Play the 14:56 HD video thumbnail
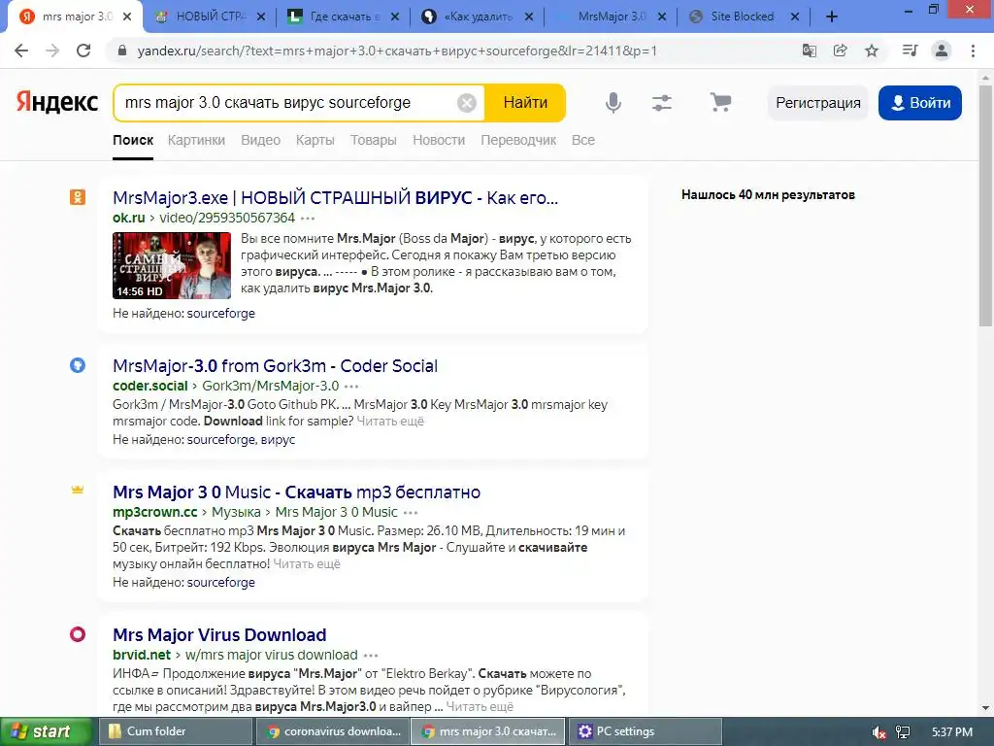The image size is (994, 746). (172, 266)
